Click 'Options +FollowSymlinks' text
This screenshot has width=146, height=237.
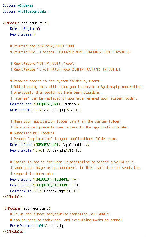point(25,11)
